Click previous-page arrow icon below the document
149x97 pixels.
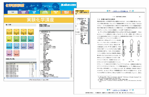(x=107, y=90)
